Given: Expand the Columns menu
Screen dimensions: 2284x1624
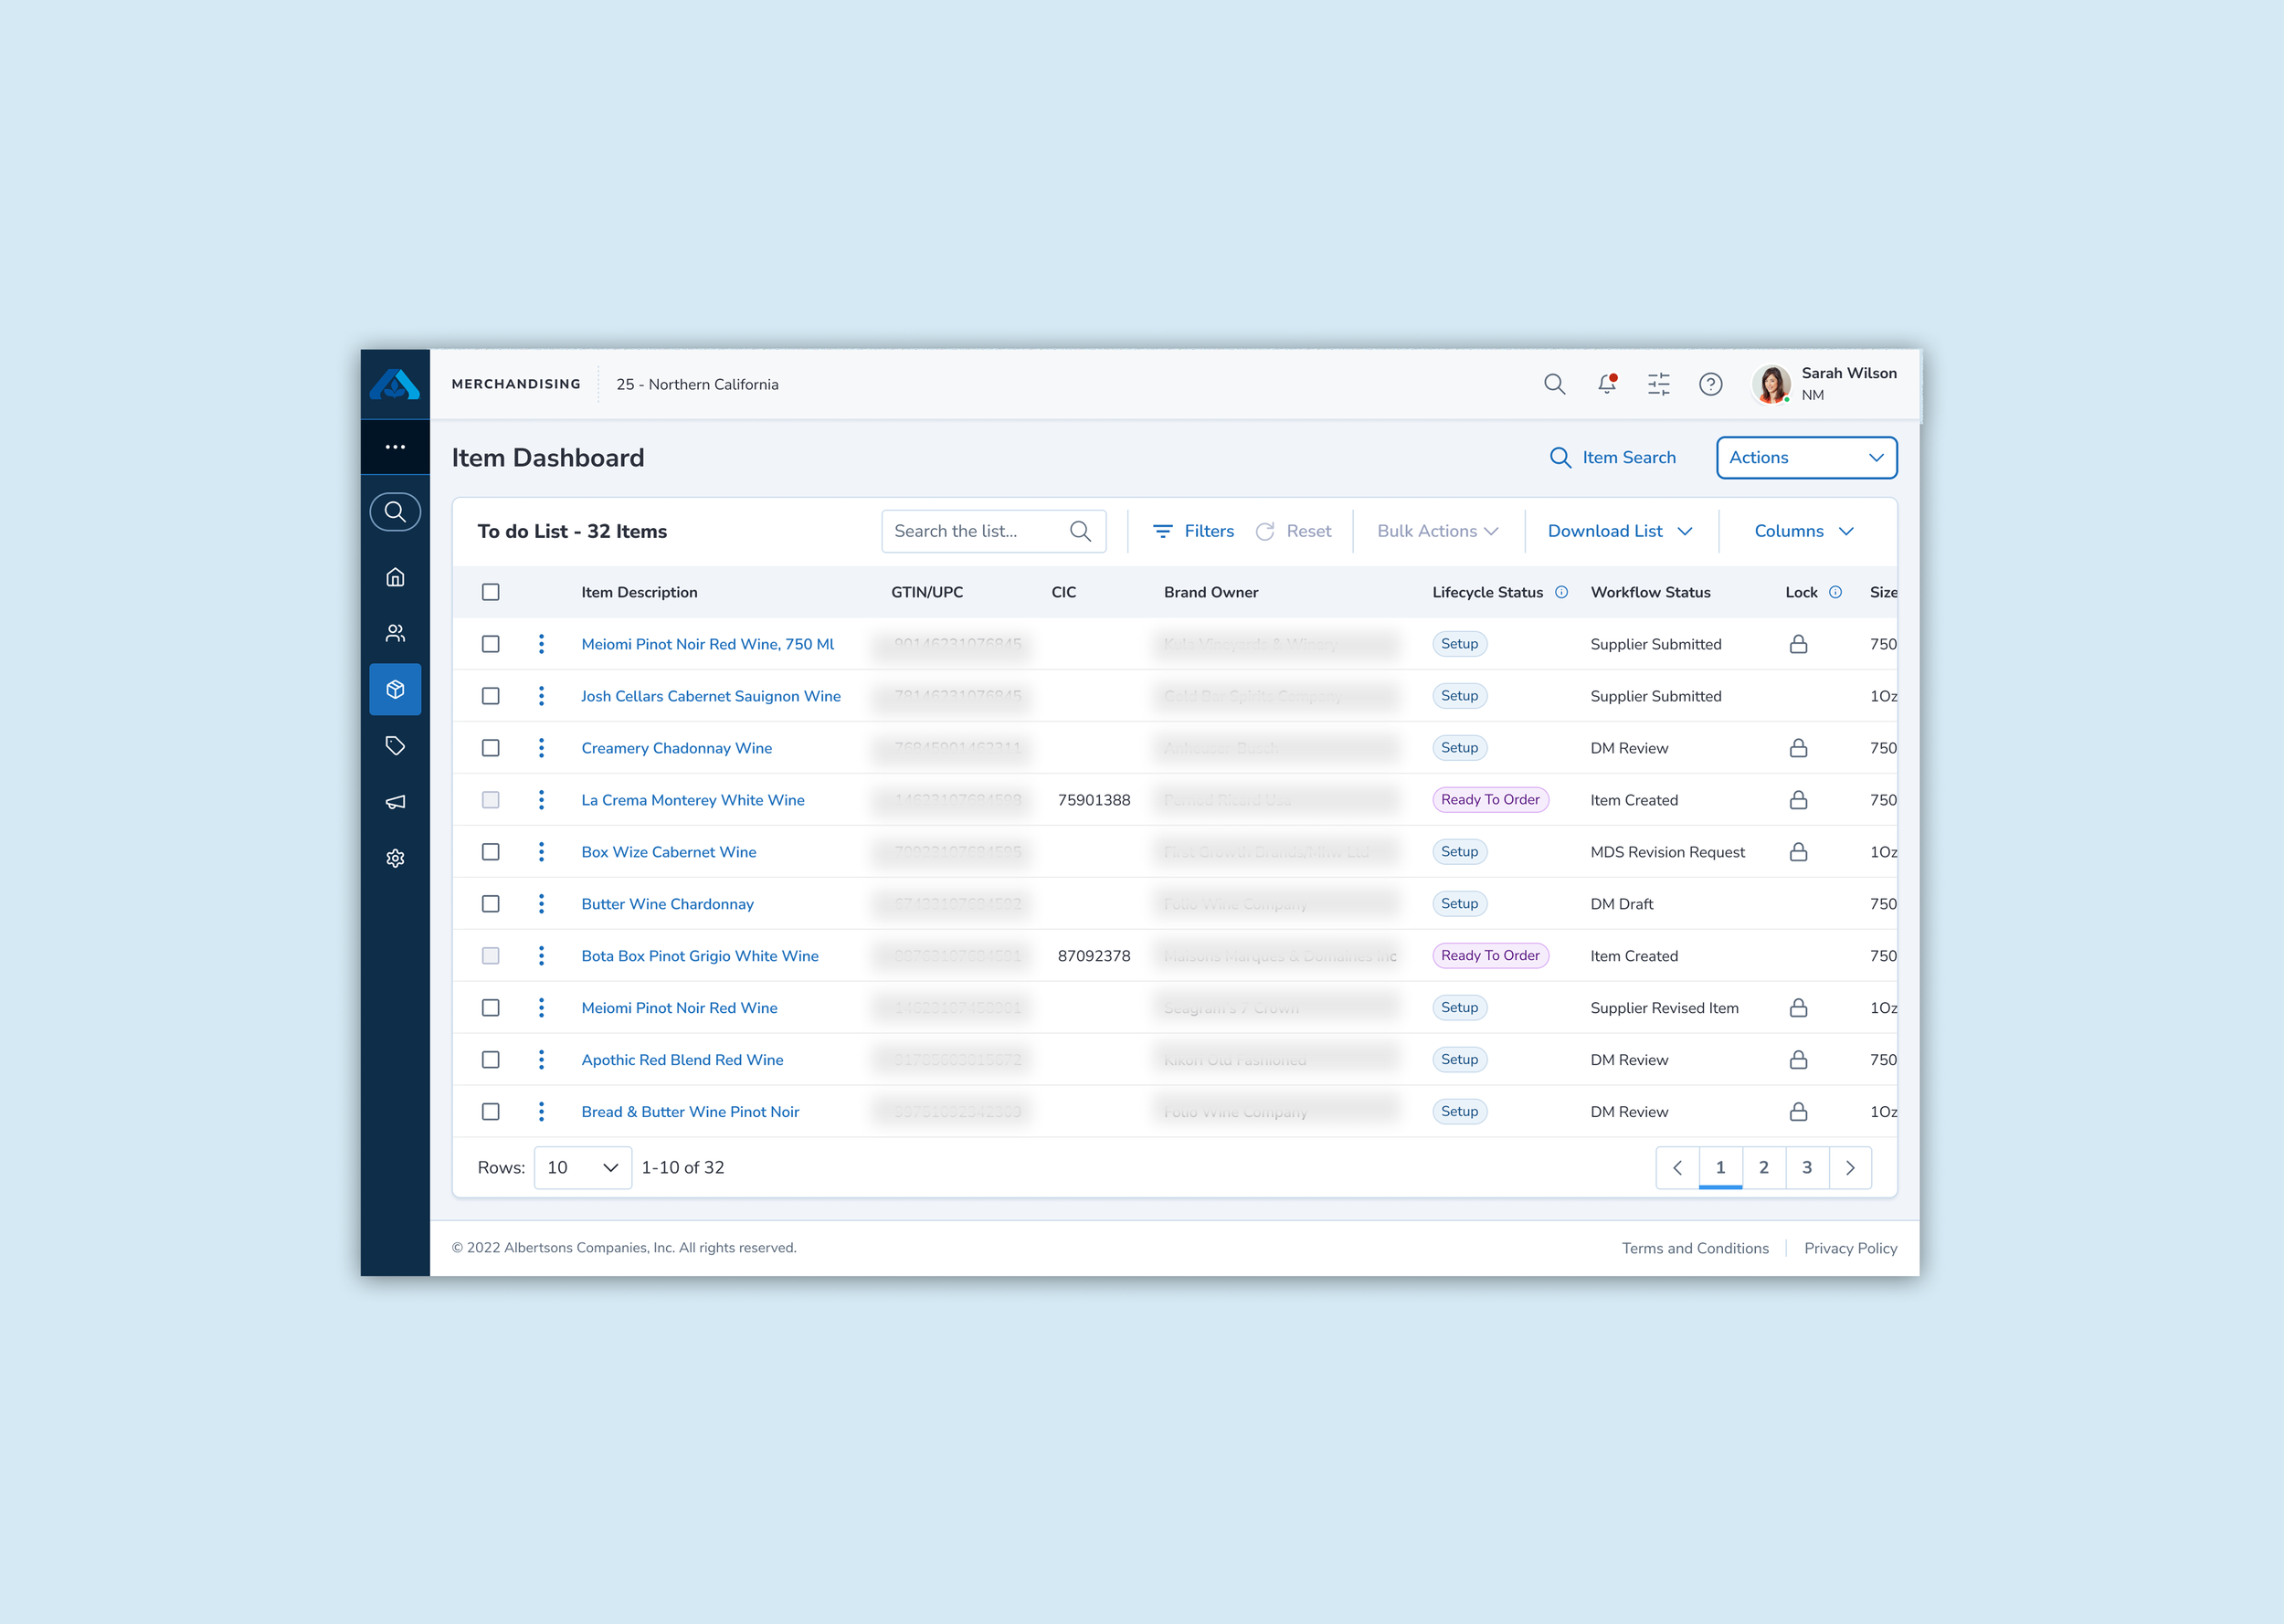Looking at the screenshot, I should point(1803,531).
